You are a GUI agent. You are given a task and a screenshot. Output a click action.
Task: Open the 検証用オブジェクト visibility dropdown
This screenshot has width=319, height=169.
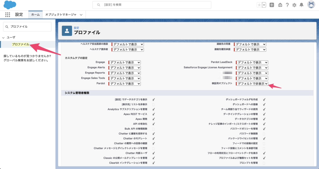pyautogui.click(x=252, y=84)
